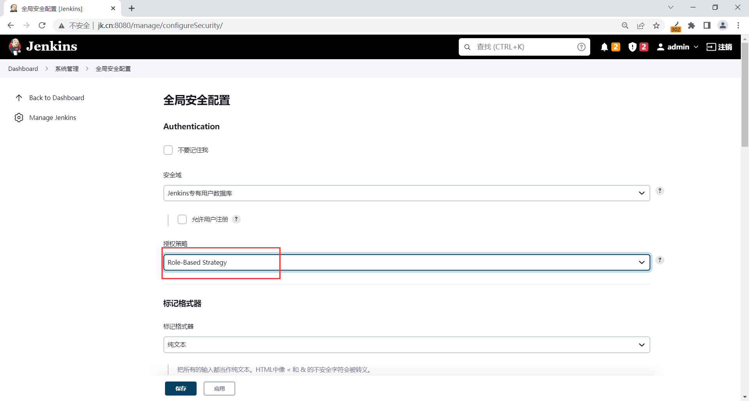Click the browser zoom magnifier icon
The height and width of the screenshot is (401, 749).
click(x=625, y=25)
